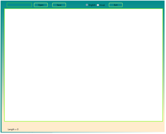
Task: Focus the empty field left of Open
Action: (x=19, y=5)
